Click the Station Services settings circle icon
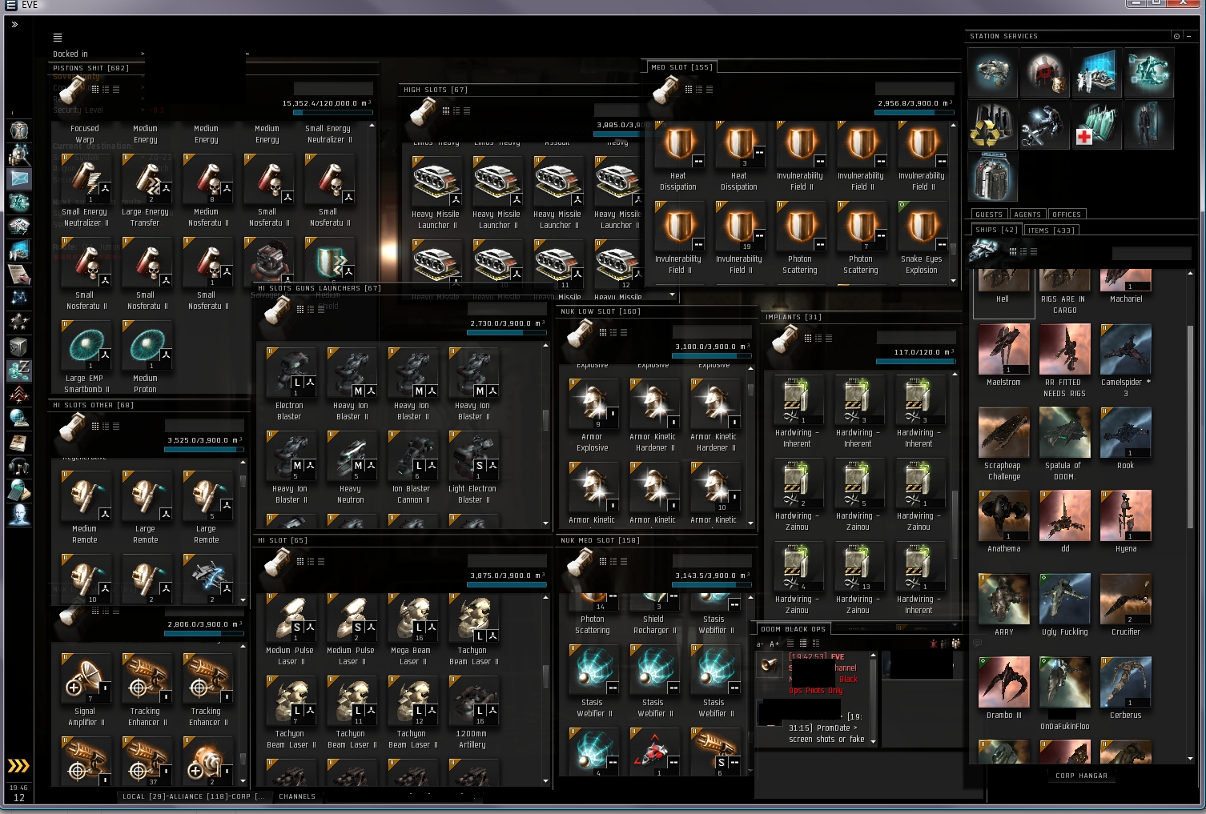1206x814 pixels. [x=1176, y=36]
